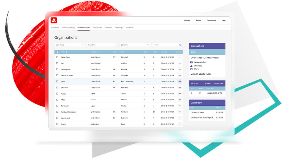Expand the Date Range dropdown
The width and height of the screenshot is (282, 158).
pos(70,45)
